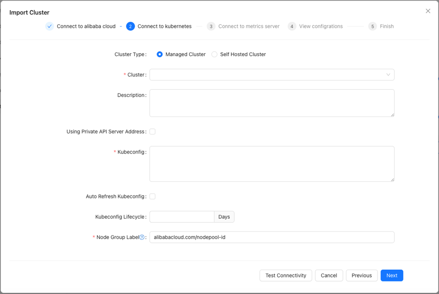Click the completed step checkmark icon
This screenshot has height=294, width=439.
coord(50,26)
